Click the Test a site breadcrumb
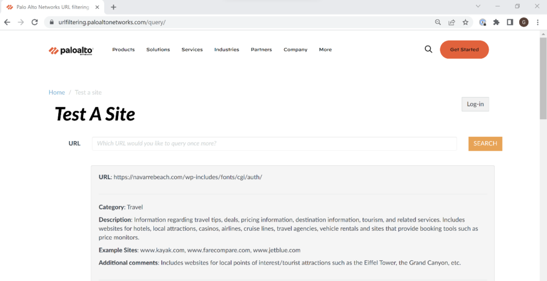Viewport: 547px width, 281px height. pyautogui.click(x=88, y=92)
